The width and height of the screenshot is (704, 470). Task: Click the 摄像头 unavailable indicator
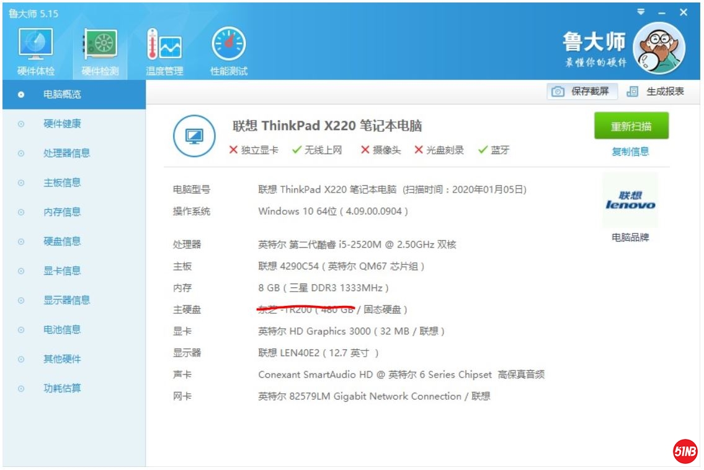click(x=381, y=150)
